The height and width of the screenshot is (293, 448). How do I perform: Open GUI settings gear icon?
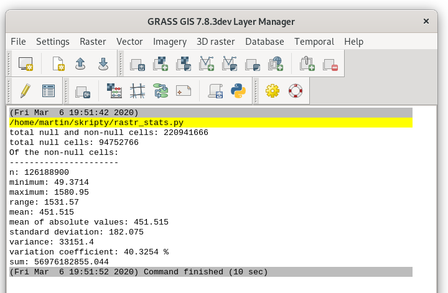coord(273,91)
